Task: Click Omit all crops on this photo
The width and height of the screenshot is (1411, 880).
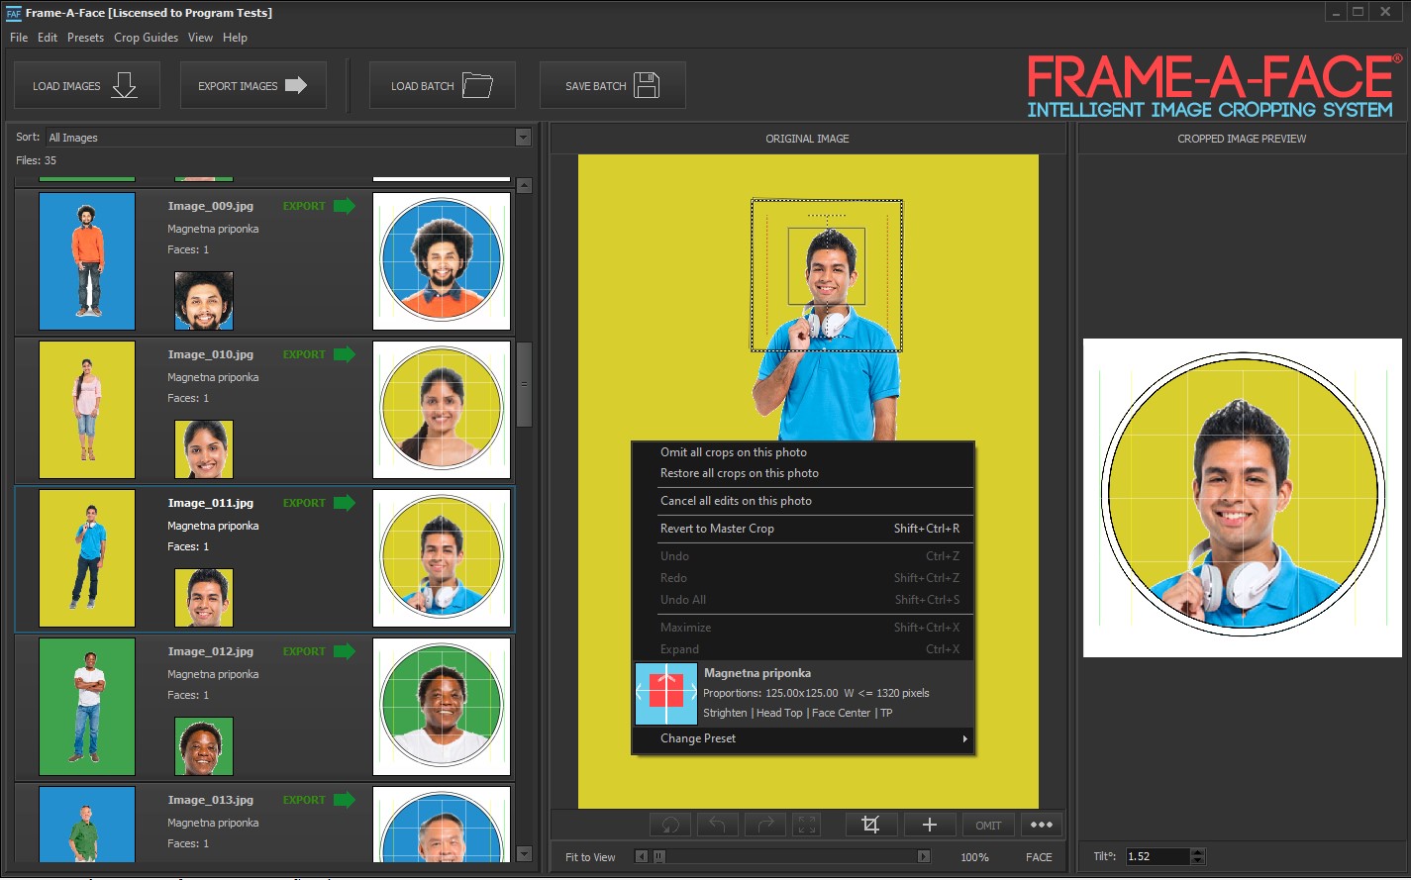Action: click(733, 452)
